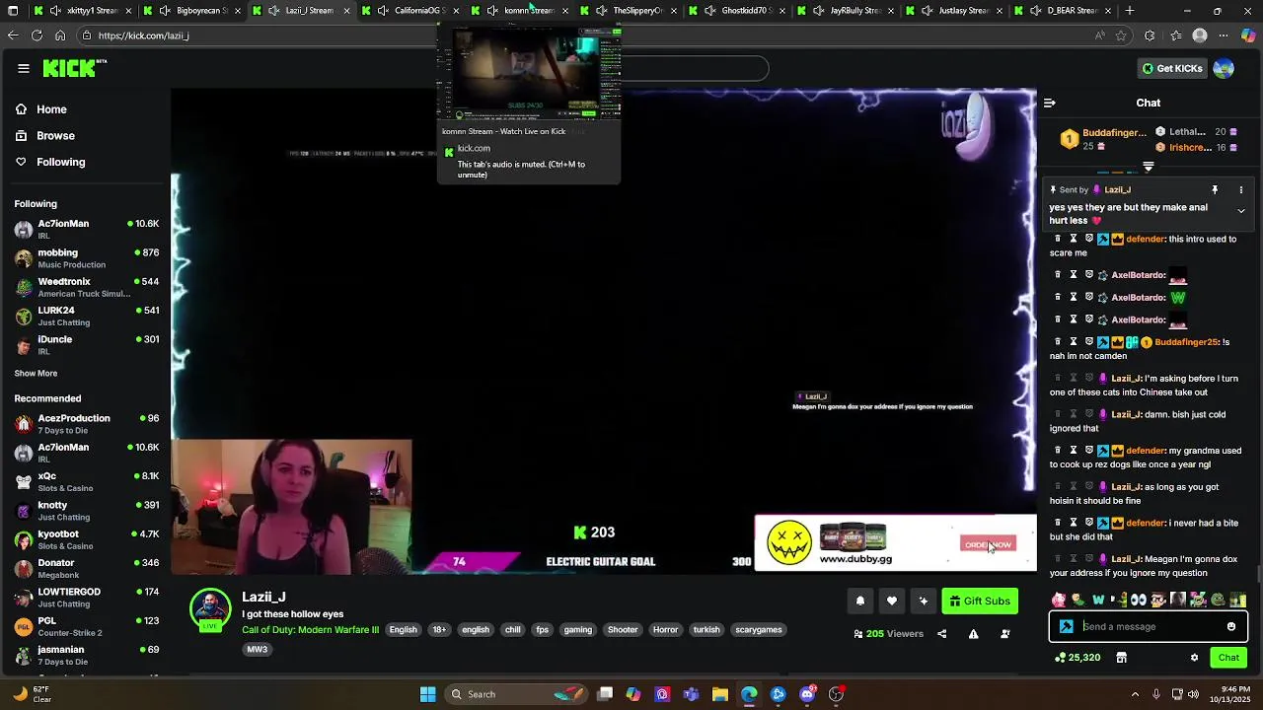Open emoji picker in message box

[1231, 626]
